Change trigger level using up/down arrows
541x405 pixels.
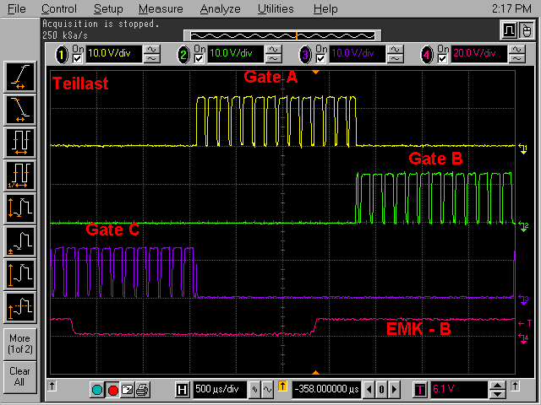click(498, 389)
